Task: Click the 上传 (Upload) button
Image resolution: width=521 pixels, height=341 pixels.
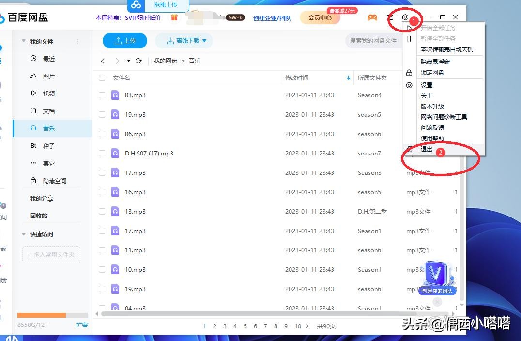Action: (125, 41)
